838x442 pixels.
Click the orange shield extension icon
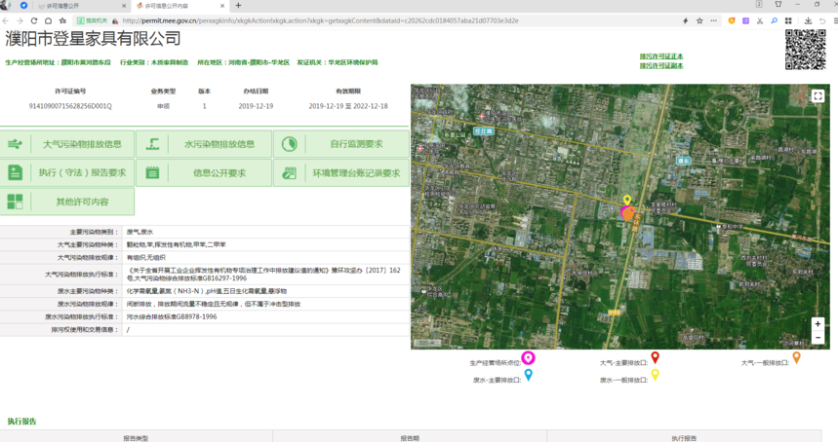pyautogui.click(x=732, y=20)
